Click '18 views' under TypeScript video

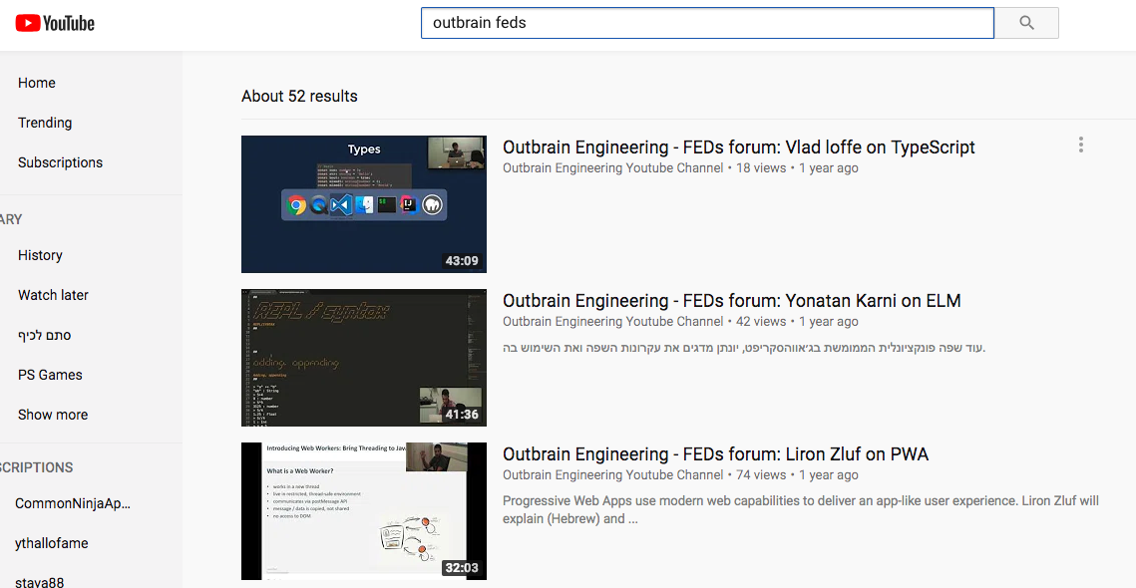(x=761, y=168)
